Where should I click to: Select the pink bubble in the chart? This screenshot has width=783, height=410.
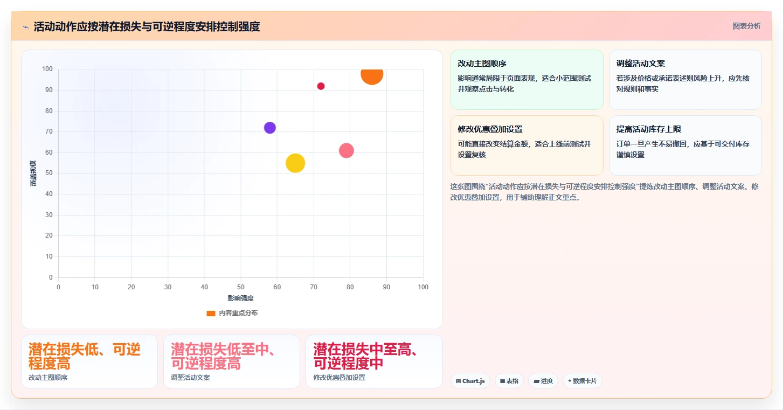coord(347,150)
